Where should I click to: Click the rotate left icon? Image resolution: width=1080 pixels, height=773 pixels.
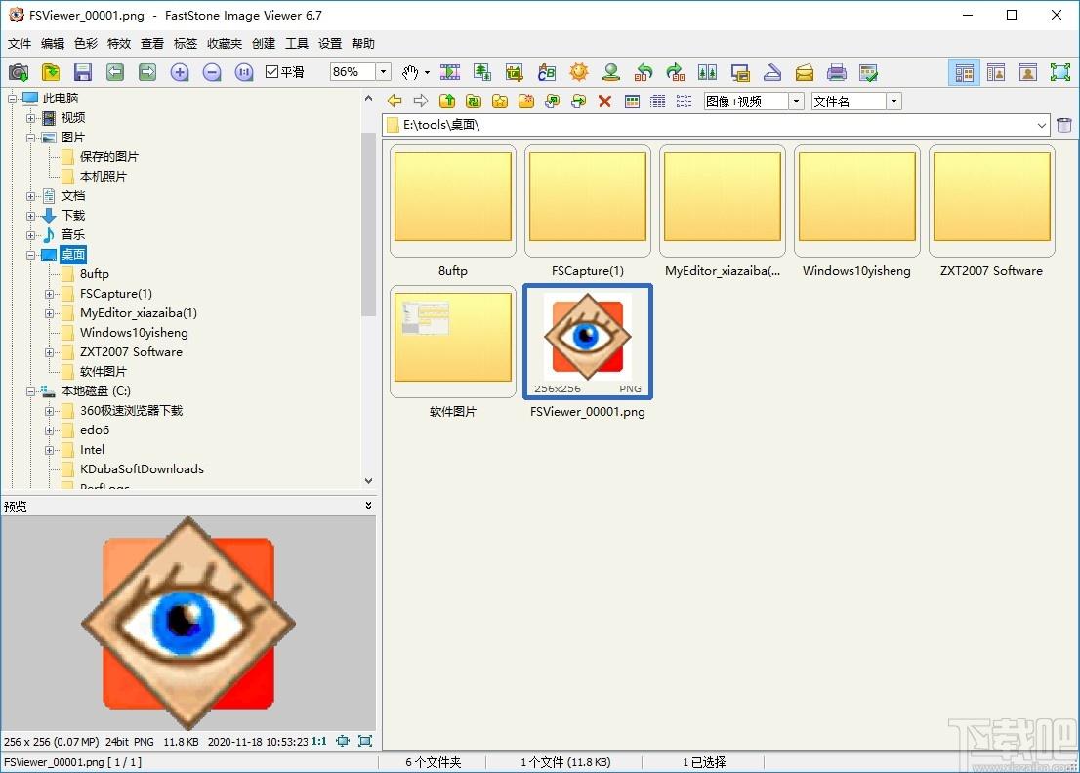(644, 72)
